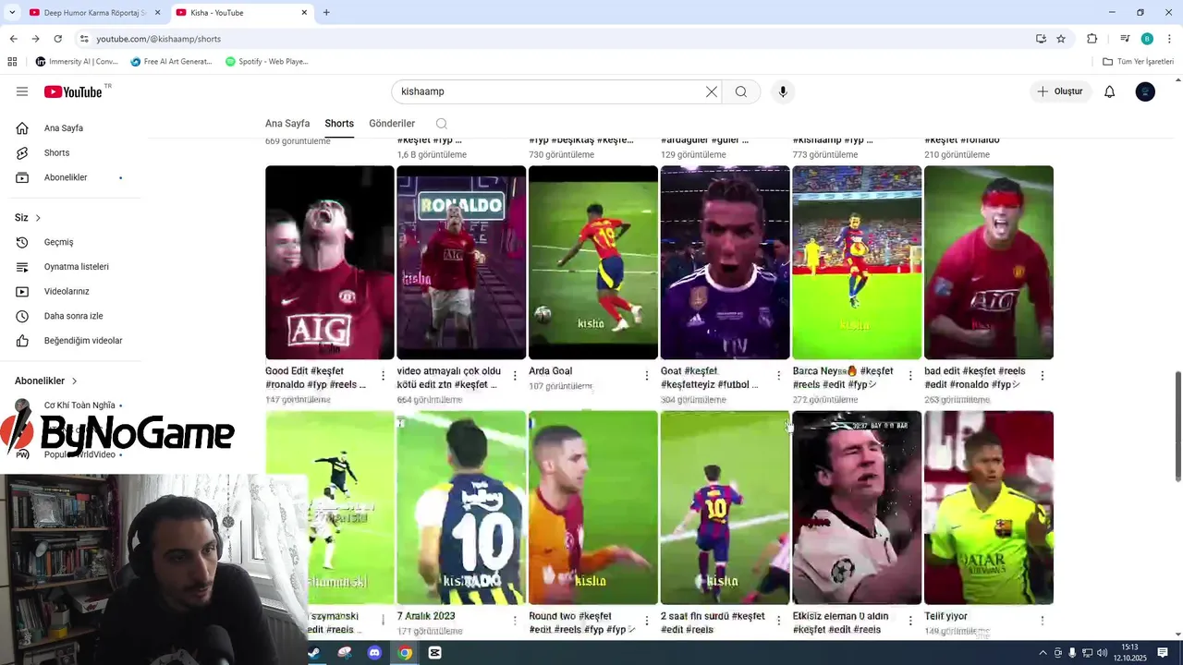Open YouTube notifications bell
The height and width of the screenshot is (665, 1183).
1110,91
